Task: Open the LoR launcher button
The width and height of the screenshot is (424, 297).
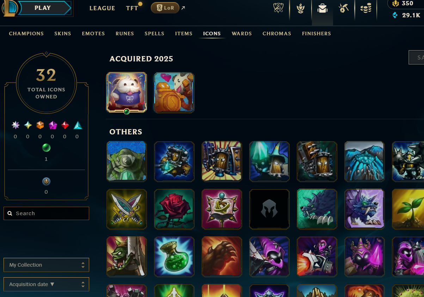Action: tap(165, 8)
